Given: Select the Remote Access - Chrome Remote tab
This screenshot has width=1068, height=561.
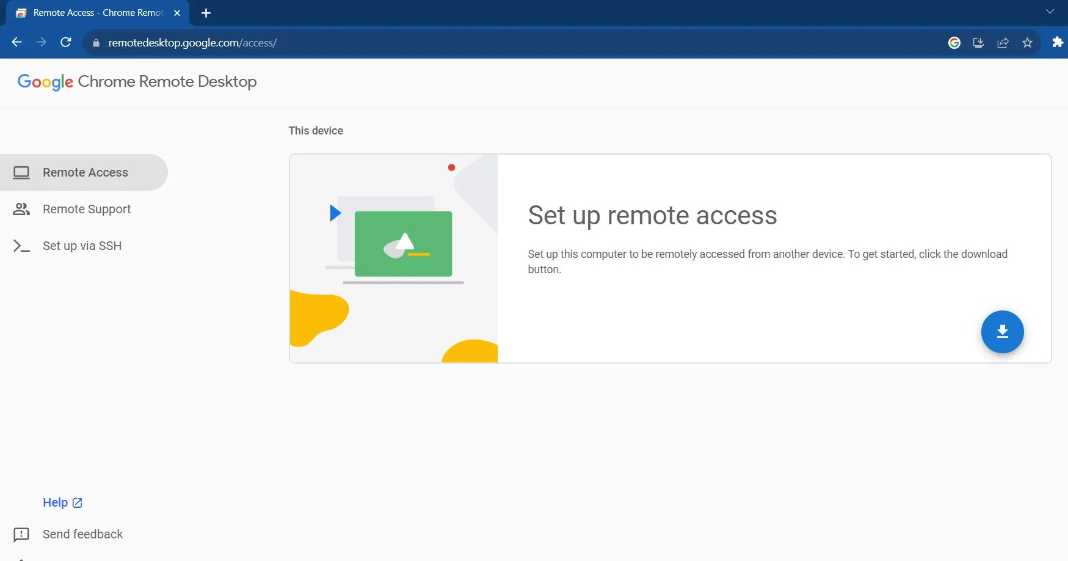Looking at the screenshot, I should pyautogui.click(x=98, y=13).
